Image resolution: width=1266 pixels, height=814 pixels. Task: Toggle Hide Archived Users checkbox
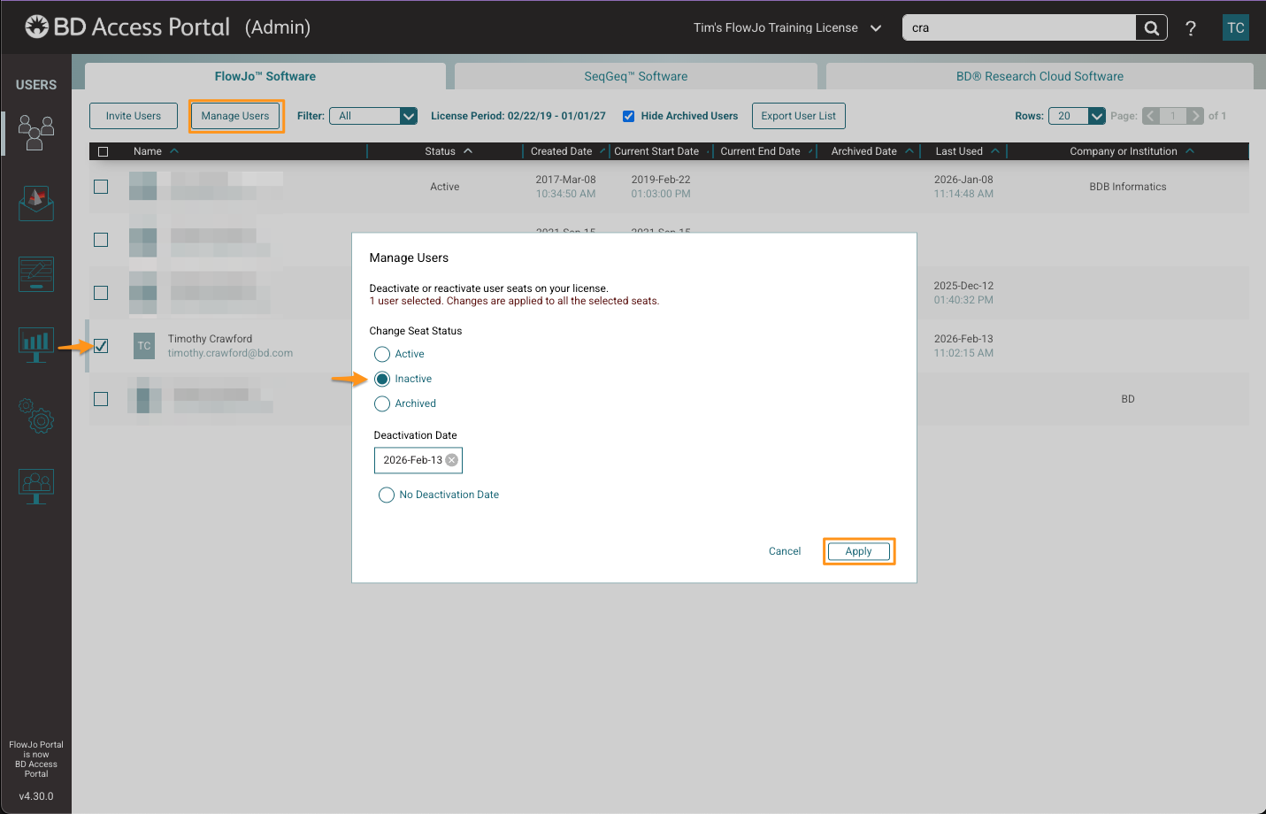[628, 116]
